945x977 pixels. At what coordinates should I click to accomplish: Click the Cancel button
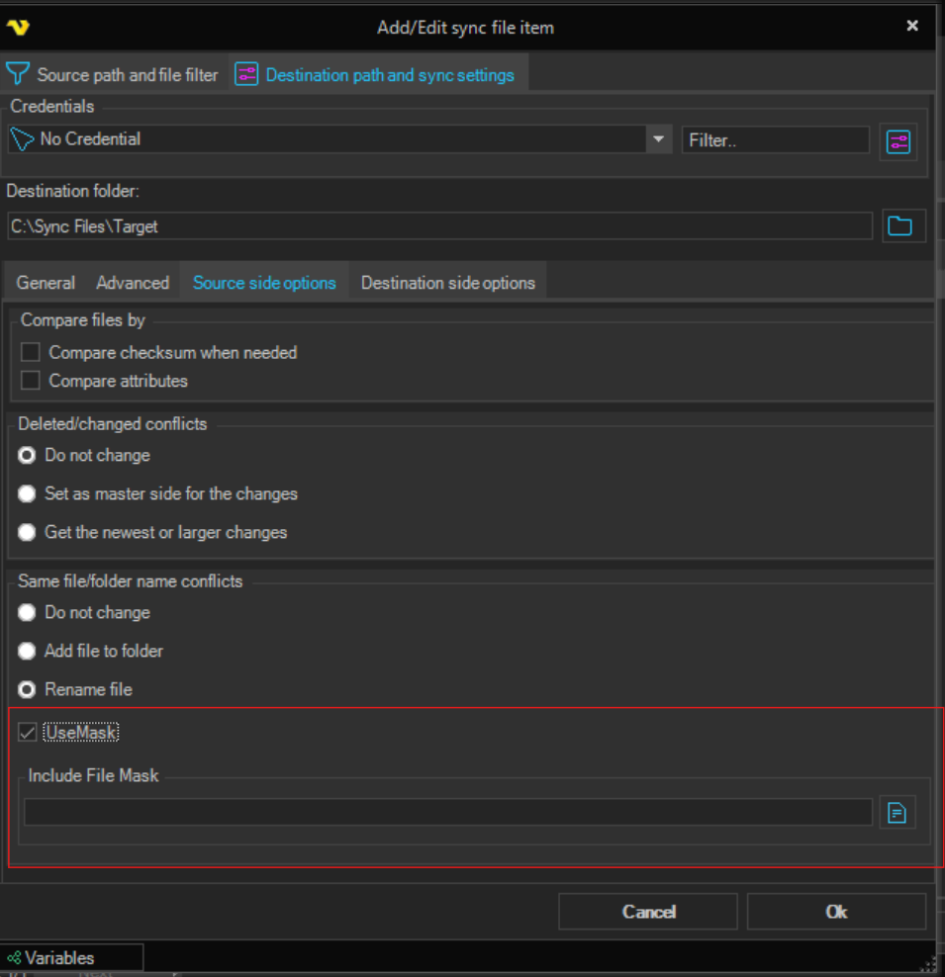(x=648, y=912)
